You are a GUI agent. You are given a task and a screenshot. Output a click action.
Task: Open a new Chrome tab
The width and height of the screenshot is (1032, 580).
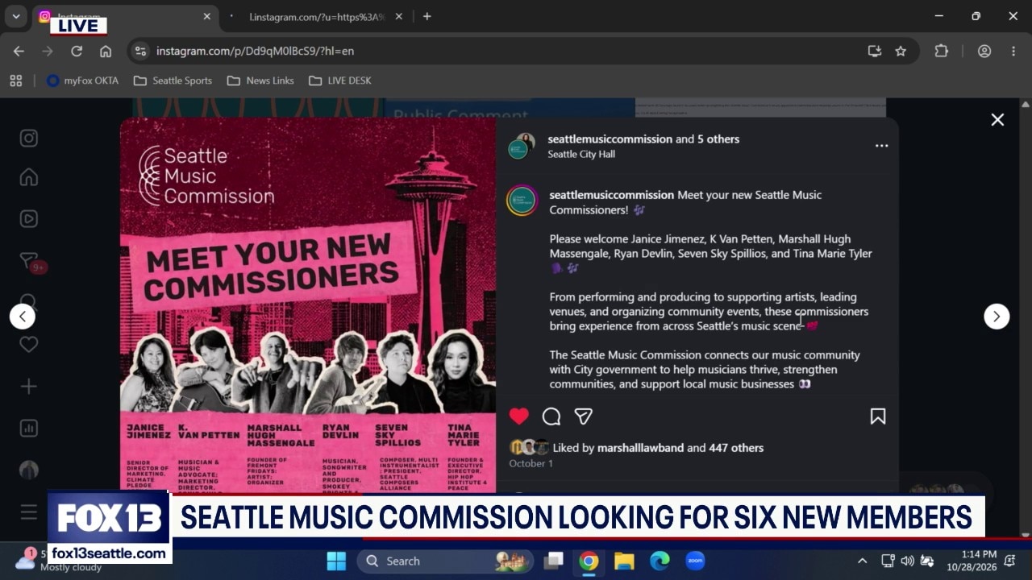pyautogui.click(x=427, y=16)
